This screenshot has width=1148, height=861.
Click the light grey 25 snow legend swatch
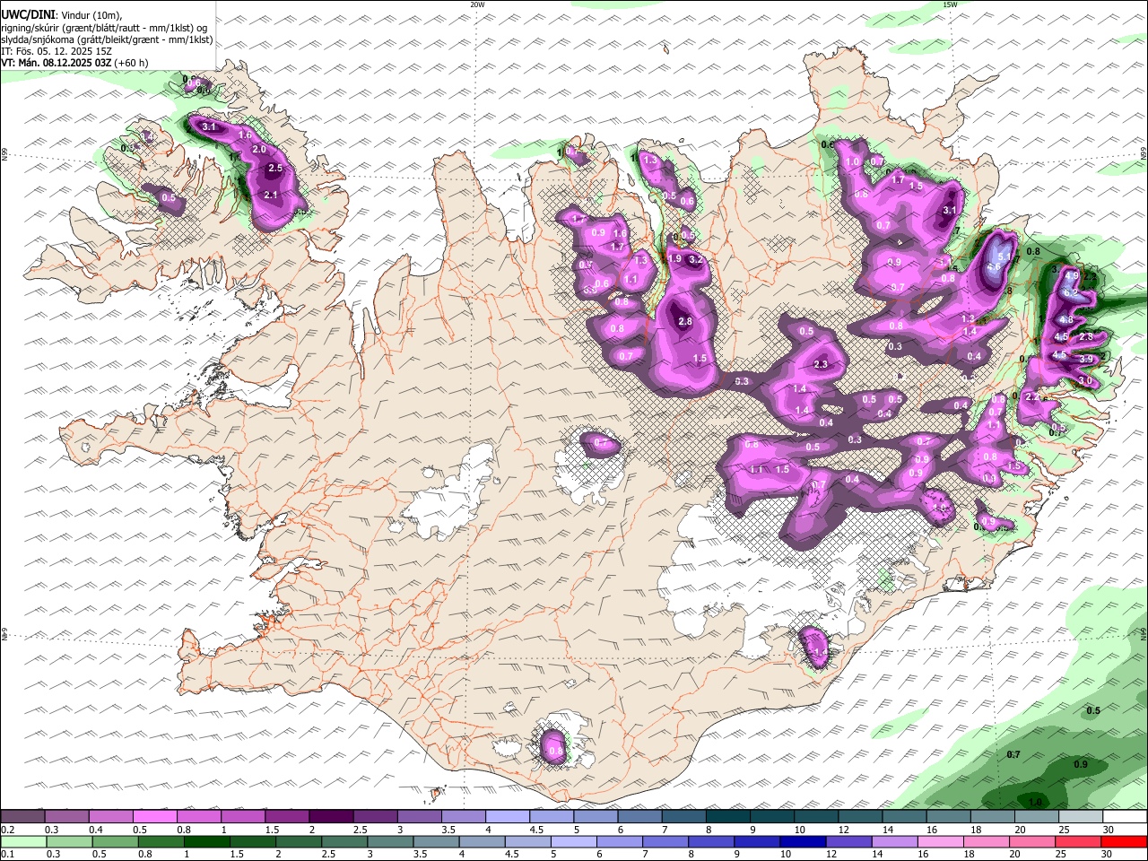coord(1081,817)
